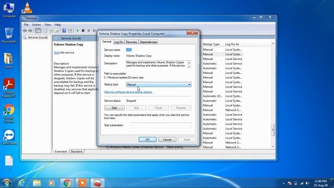The image size is (334, 188).
Task: Switch to the General tab
Action: pos(106,42)
